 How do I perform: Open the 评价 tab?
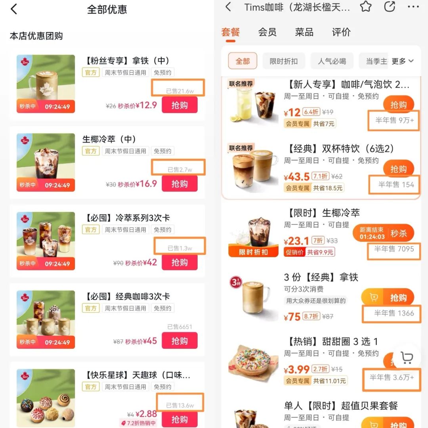pyautogui.click(x=341, y=32)
